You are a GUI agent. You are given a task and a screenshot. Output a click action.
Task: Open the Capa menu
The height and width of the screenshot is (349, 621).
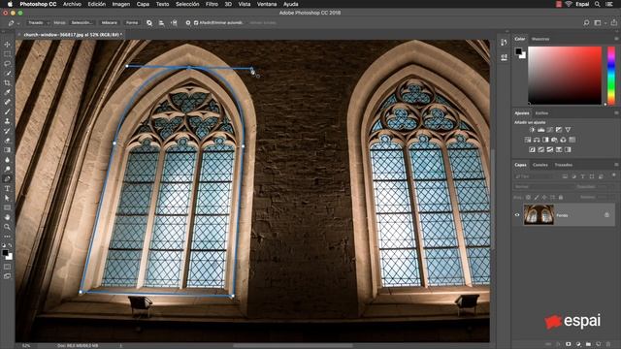pyautogui.click(x=143, y=4)
